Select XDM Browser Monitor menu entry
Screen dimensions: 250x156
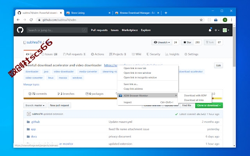pos(148,96)
